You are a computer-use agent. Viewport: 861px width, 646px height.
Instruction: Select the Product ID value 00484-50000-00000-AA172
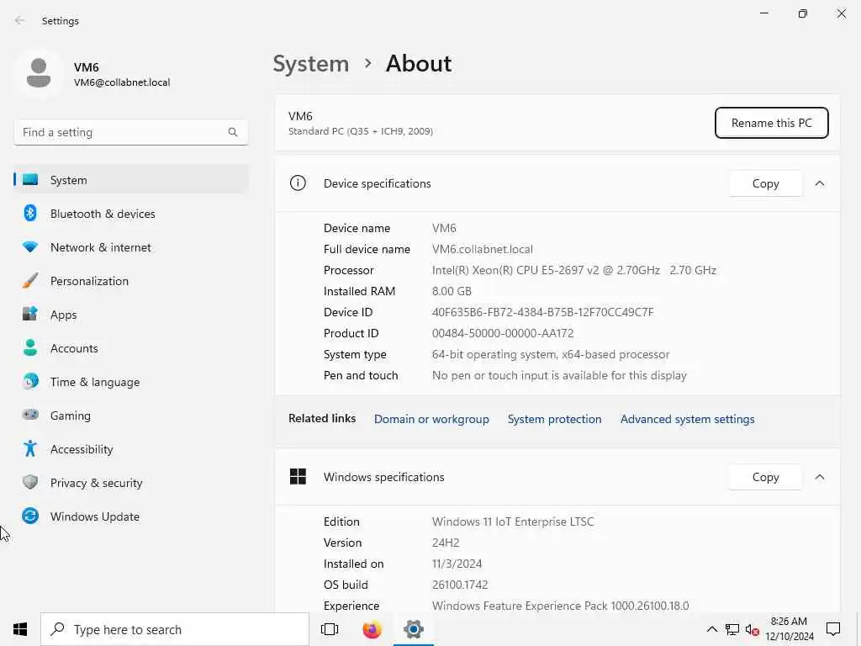(x=503, y=333)
